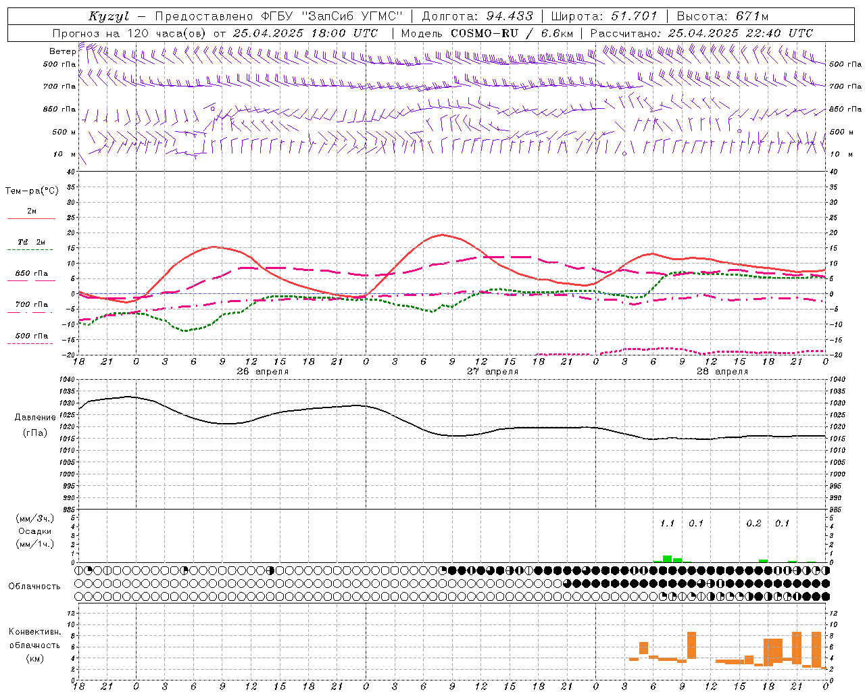The height and width of the screenshot is (692, 865).
Task: Click the 27 апреля date label
Action: (x=493, y=372)
